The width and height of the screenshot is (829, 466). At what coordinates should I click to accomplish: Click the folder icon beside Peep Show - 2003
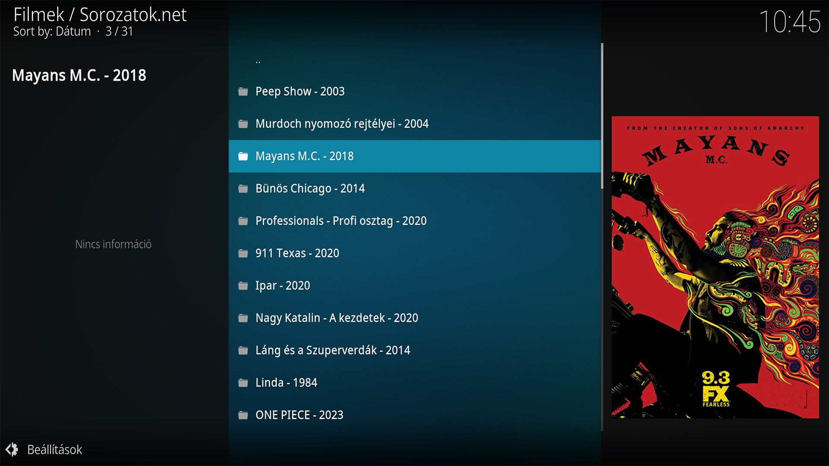point(243,91)
